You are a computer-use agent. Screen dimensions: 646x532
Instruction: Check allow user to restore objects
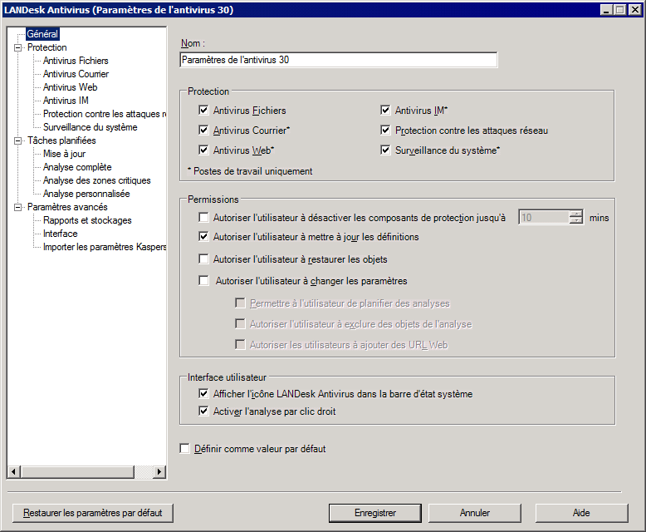tap(203, 259)
